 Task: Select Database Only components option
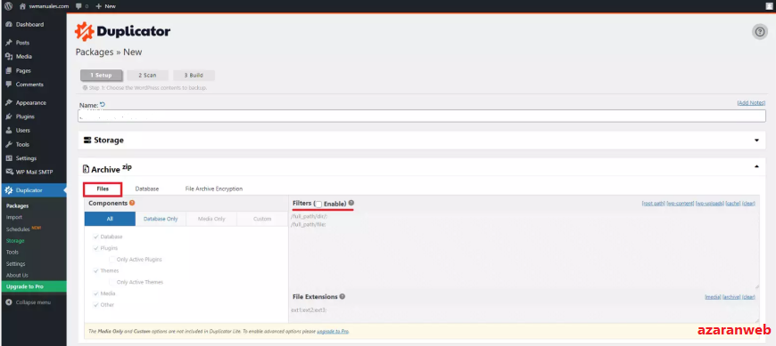161,219
